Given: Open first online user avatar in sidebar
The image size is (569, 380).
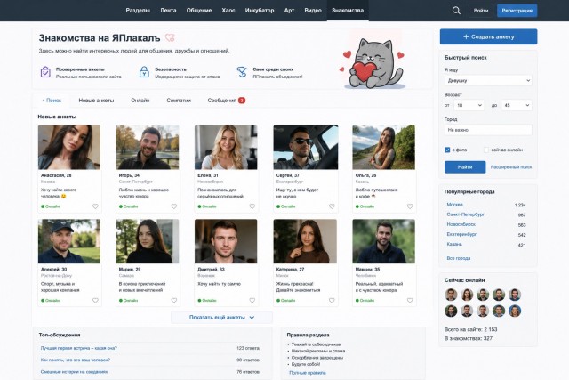Looking at the screenshot, I should [451, 295].
